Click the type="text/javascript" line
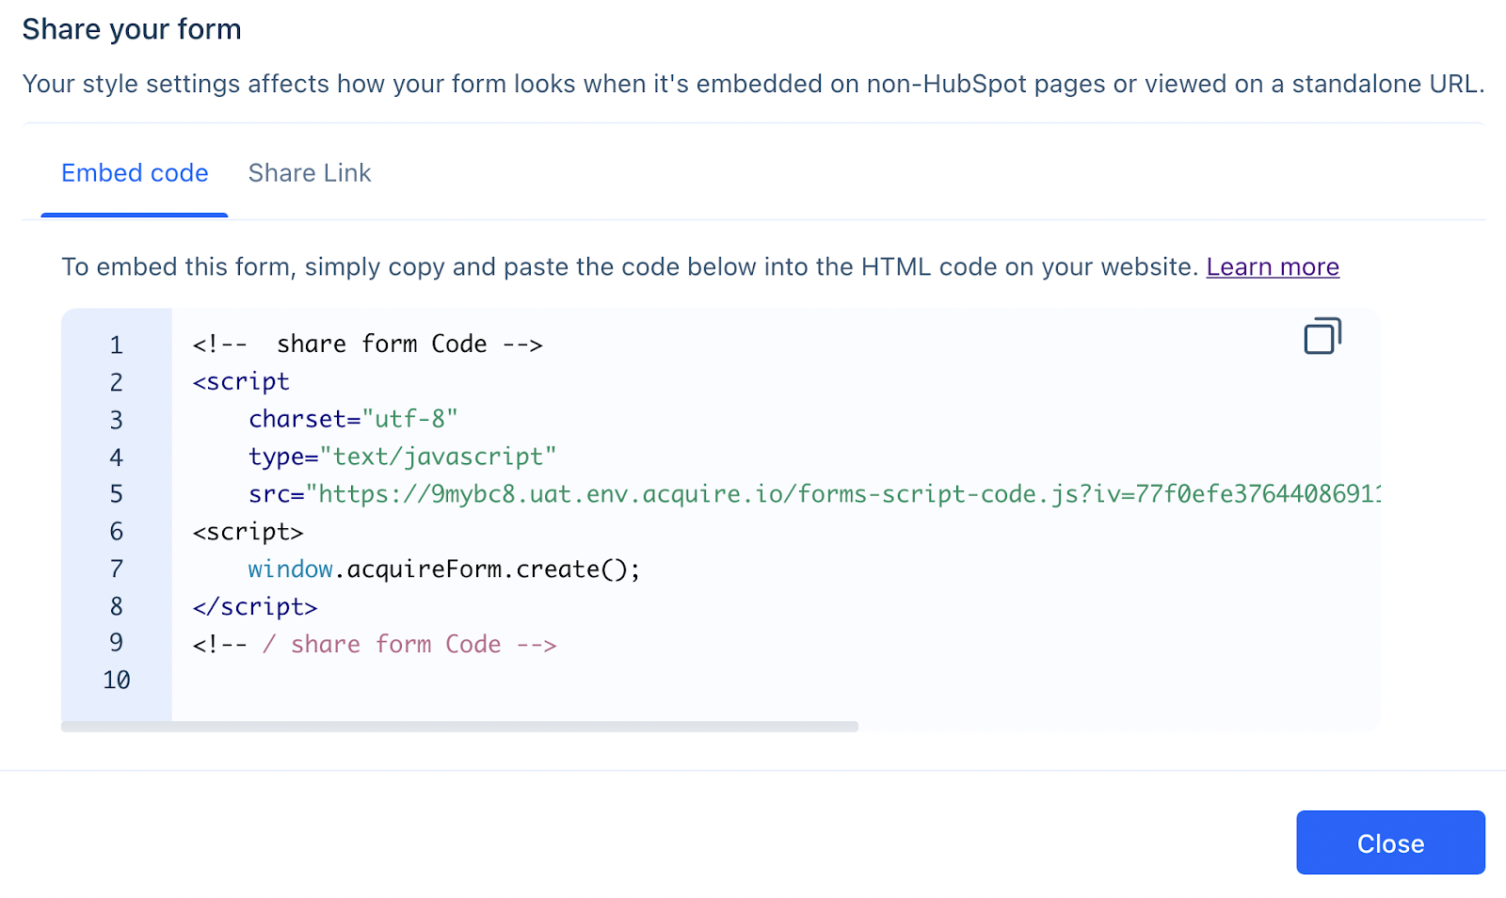Screen dimensions: 1506x898 tap(403, 457)
